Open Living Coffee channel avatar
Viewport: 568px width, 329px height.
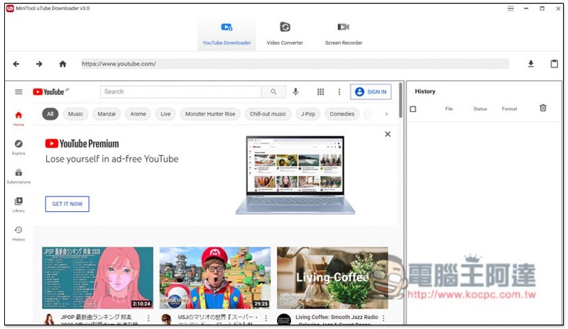point(283,320)
